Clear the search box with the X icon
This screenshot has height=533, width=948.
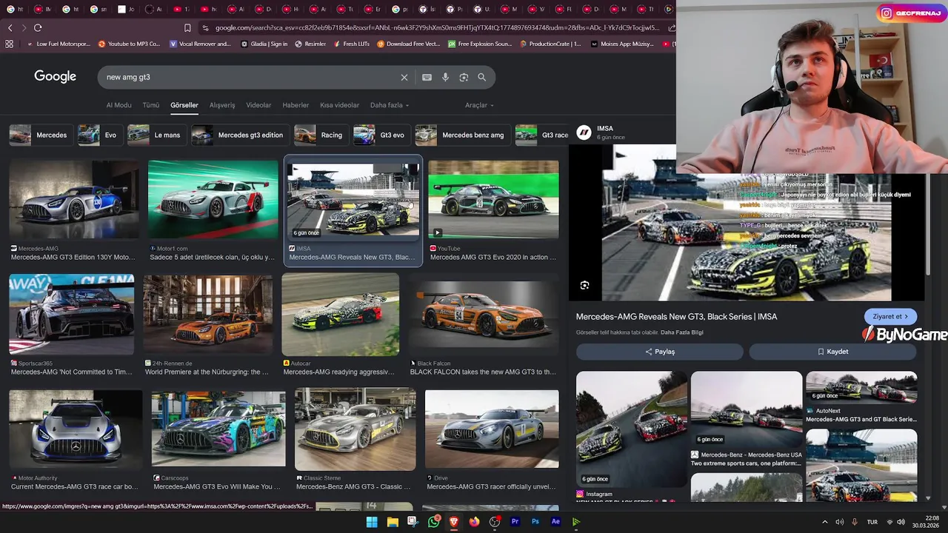click(404, 77)
